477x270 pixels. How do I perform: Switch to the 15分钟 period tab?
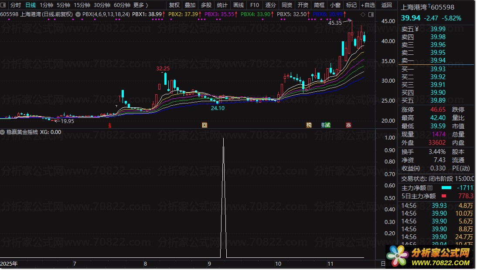point(82,5)
